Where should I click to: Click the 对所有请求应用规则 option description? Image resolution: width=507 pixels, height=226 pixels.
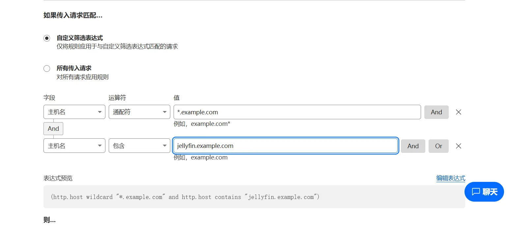(83, 77)
